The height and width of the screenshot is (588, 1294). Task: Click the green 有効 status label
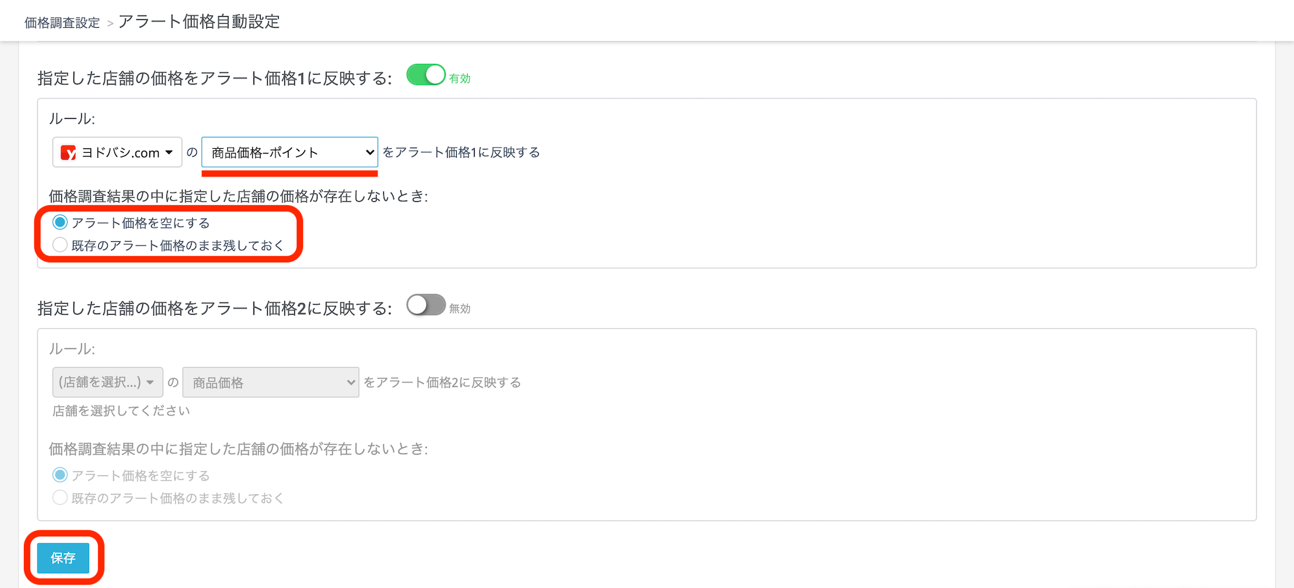click(x=460, y=79)
